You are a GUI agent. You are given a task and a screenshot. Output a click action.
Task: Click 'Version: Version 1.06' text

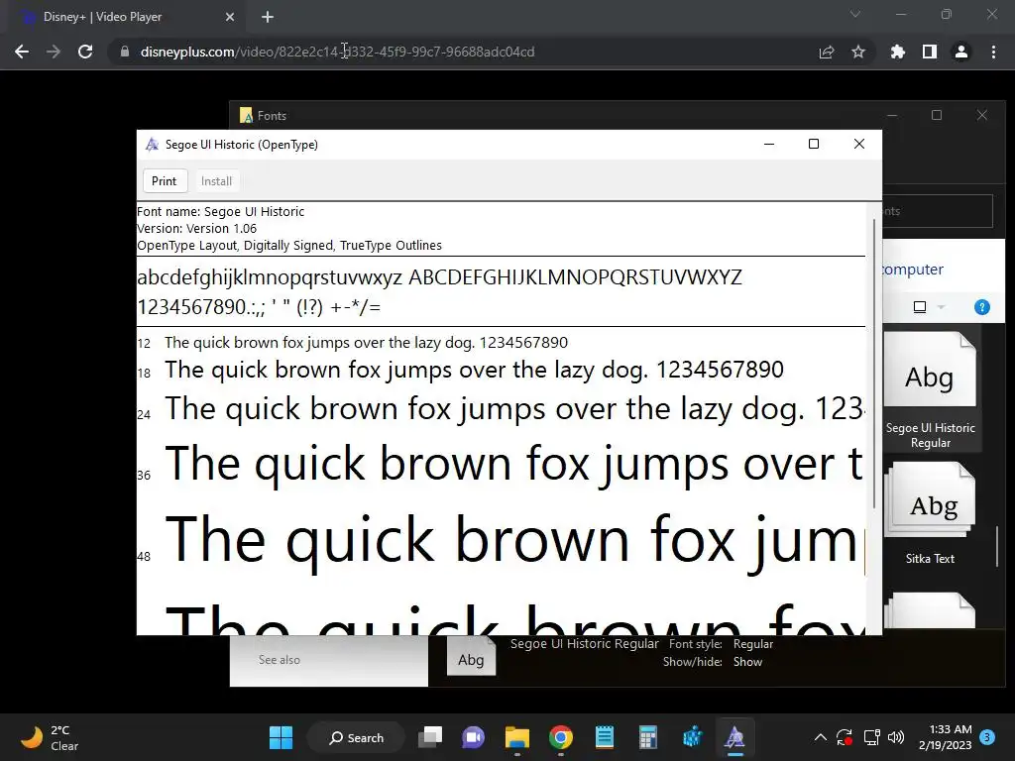[x=197, y=229]
